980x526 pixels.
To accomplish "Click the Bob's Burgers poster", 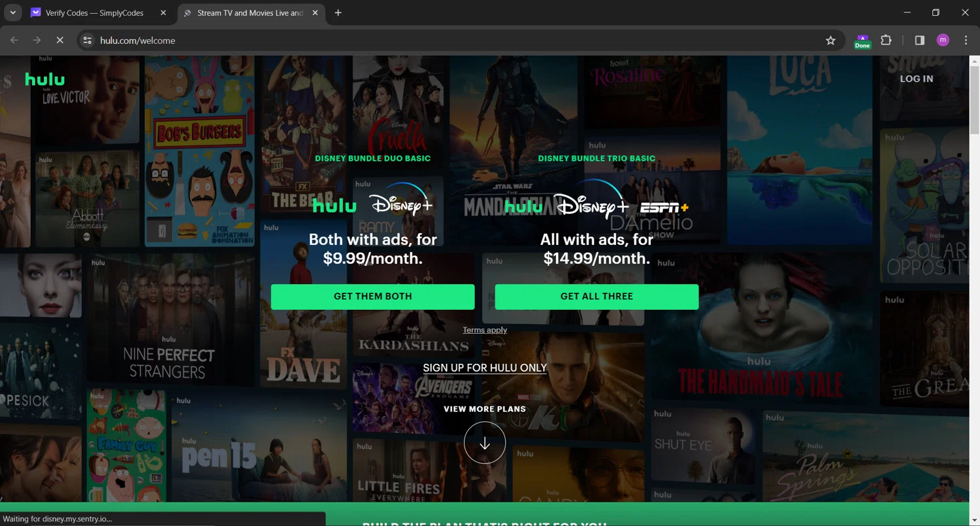I will (199, 150).
